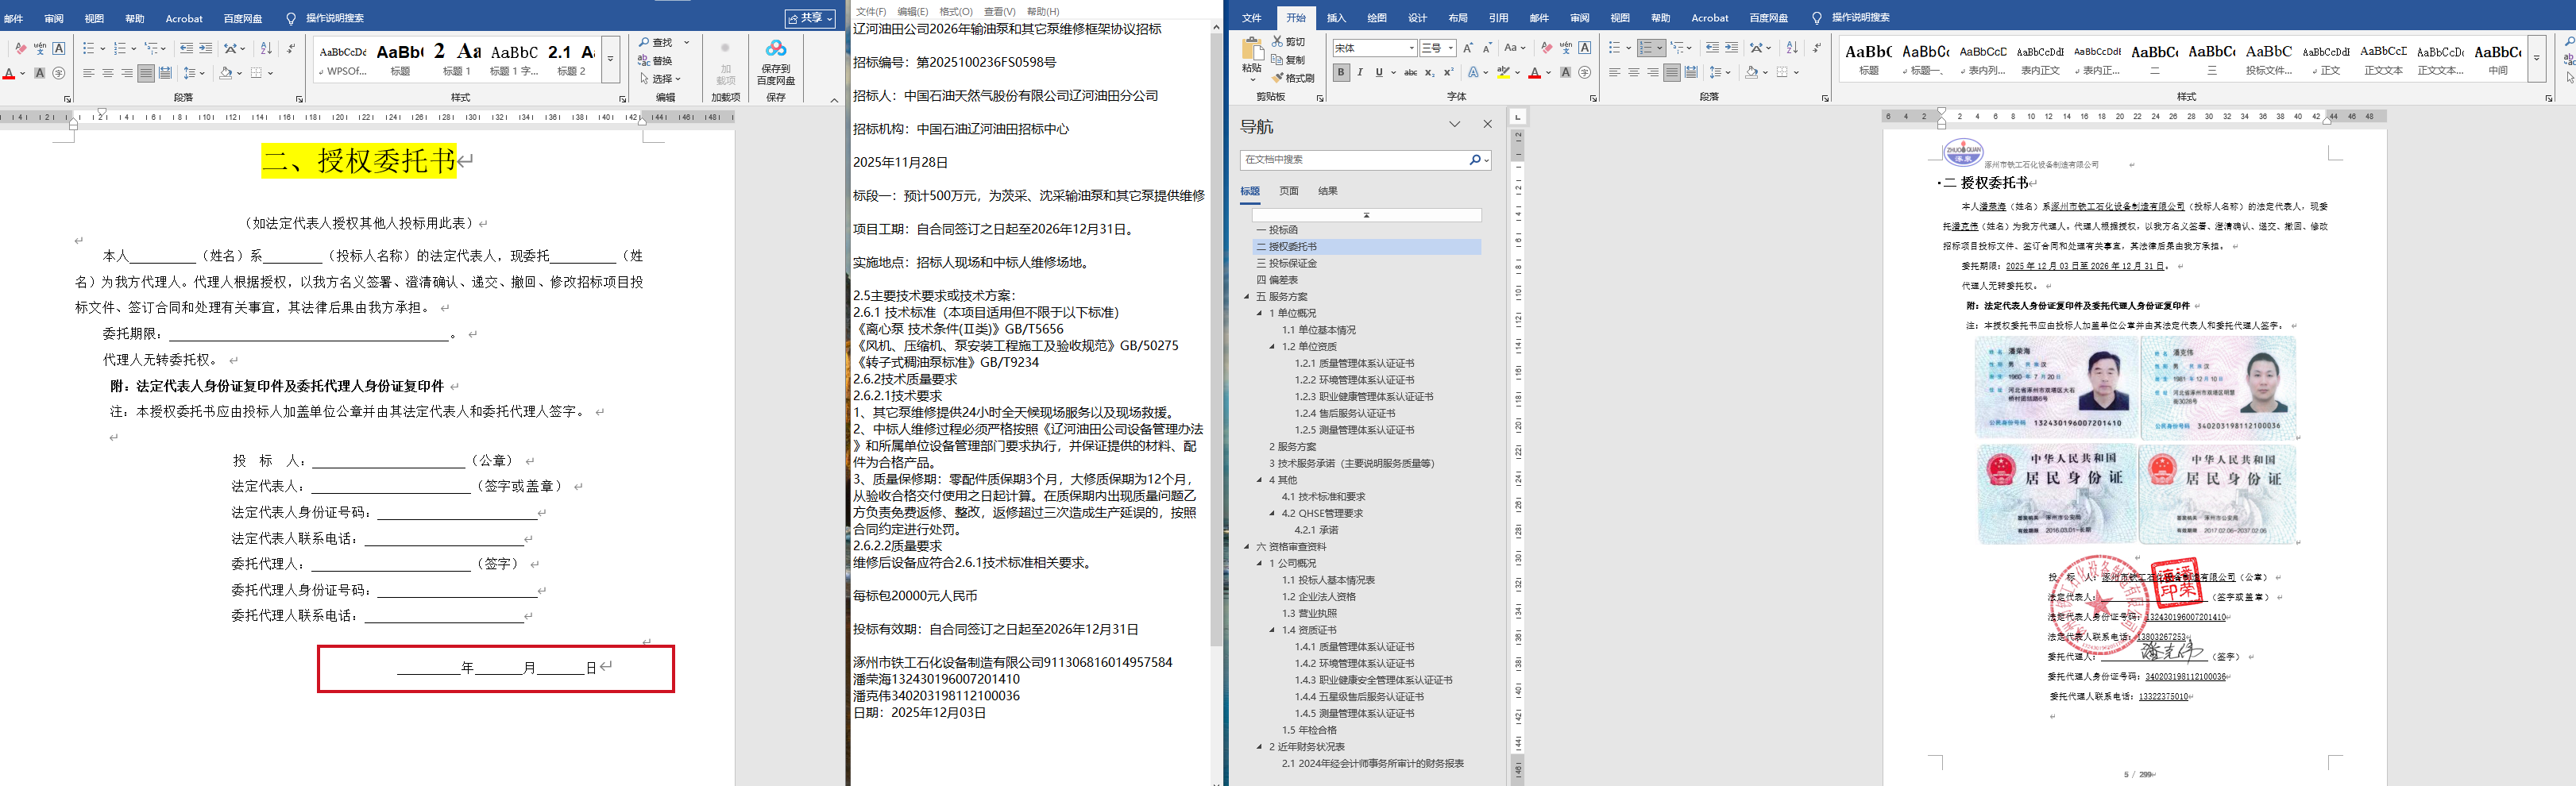Click Clear Formatting eraser in left Word window

click(21, 48)
